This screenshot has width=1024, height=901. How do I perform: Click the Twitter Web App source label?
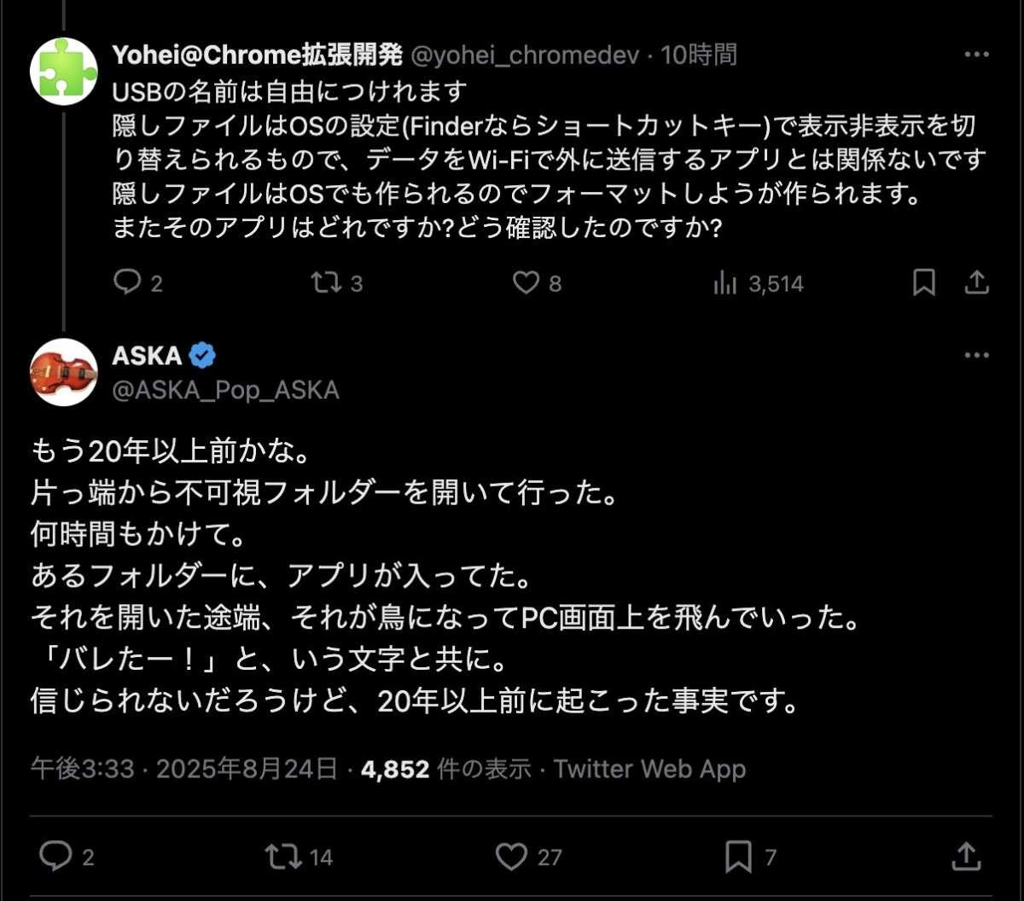point(650,769)
